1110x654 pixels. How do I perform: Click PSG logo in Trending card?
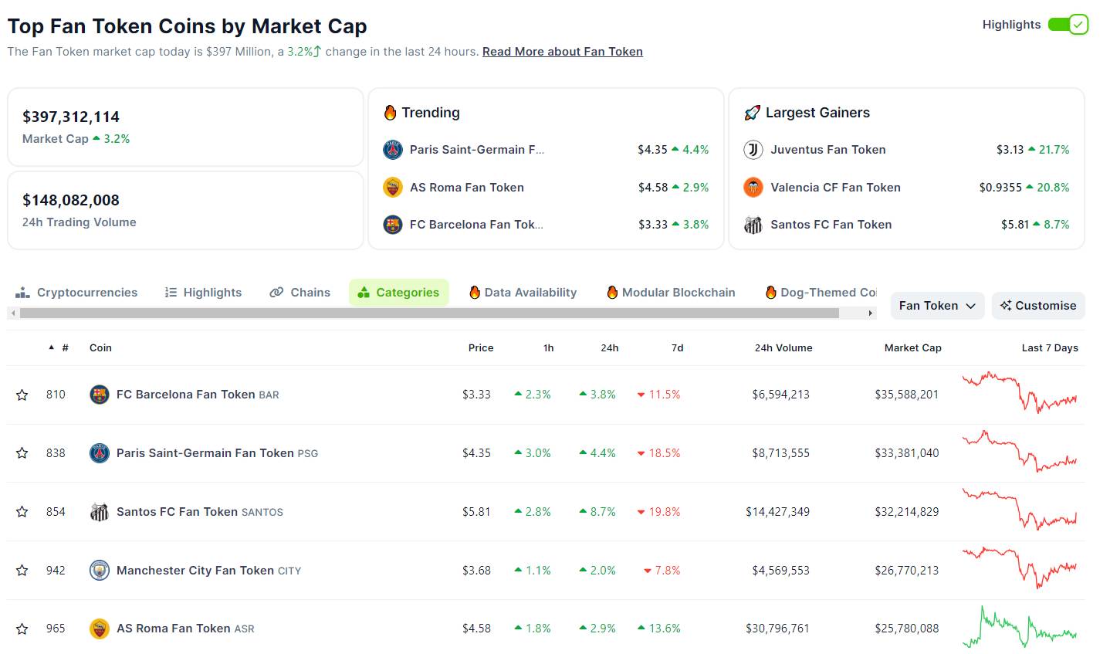(x=393, y=150)
